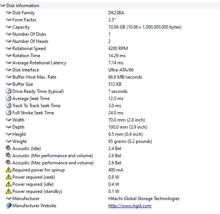Screen dimensions: 220x214
Task: Click the drive icon beside Manufacturer
Action: coord(8,198)
